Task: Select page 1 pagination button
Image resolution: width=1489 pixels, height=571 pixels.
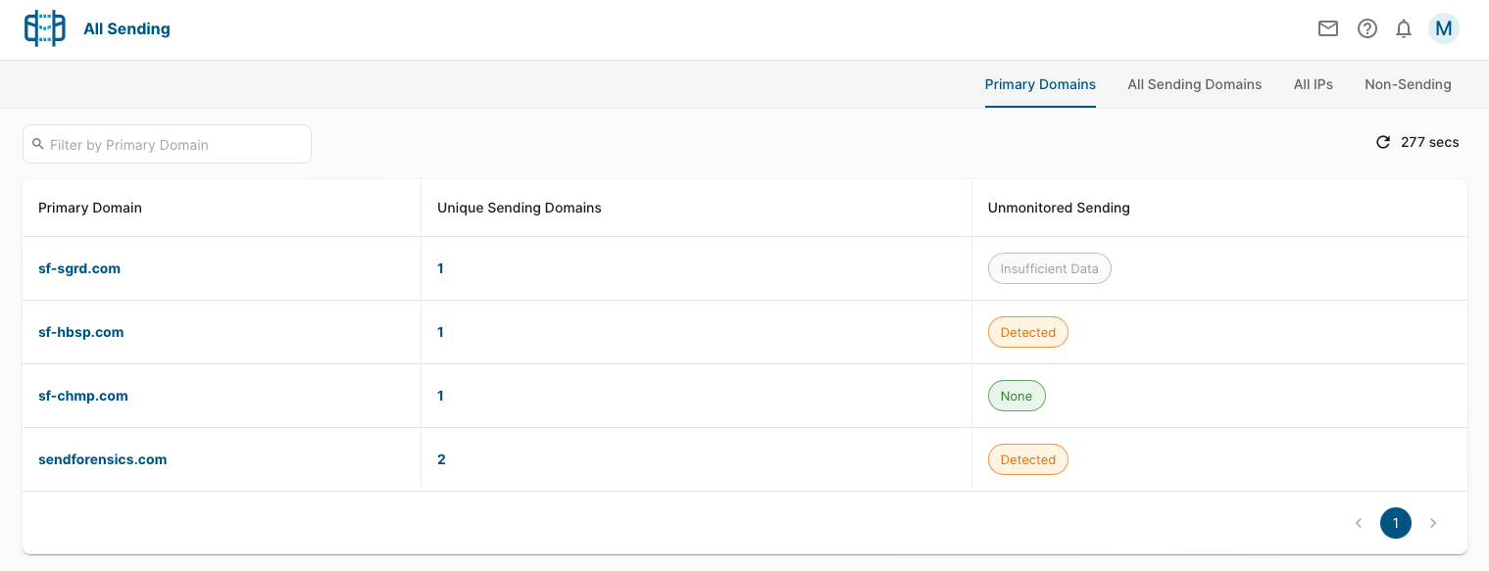Action: point(1396,523)
